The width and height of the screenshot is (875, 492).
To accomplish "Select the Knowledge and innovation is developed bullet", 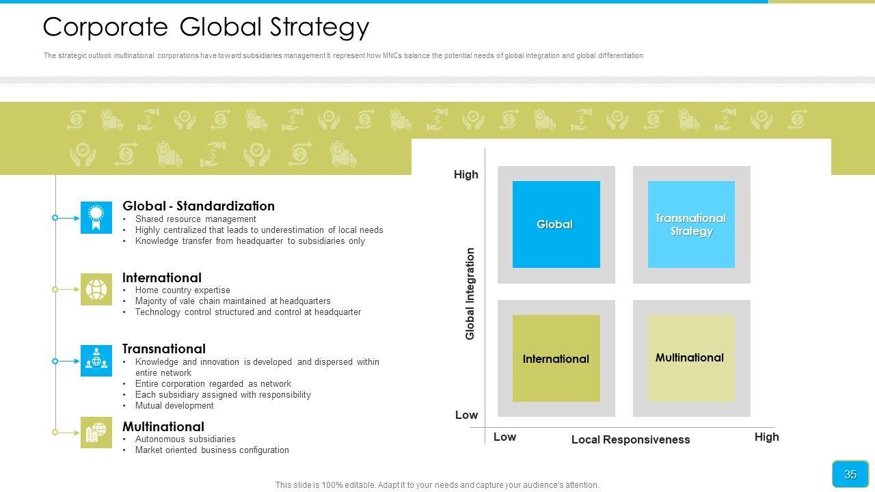I will coord(257,368).
